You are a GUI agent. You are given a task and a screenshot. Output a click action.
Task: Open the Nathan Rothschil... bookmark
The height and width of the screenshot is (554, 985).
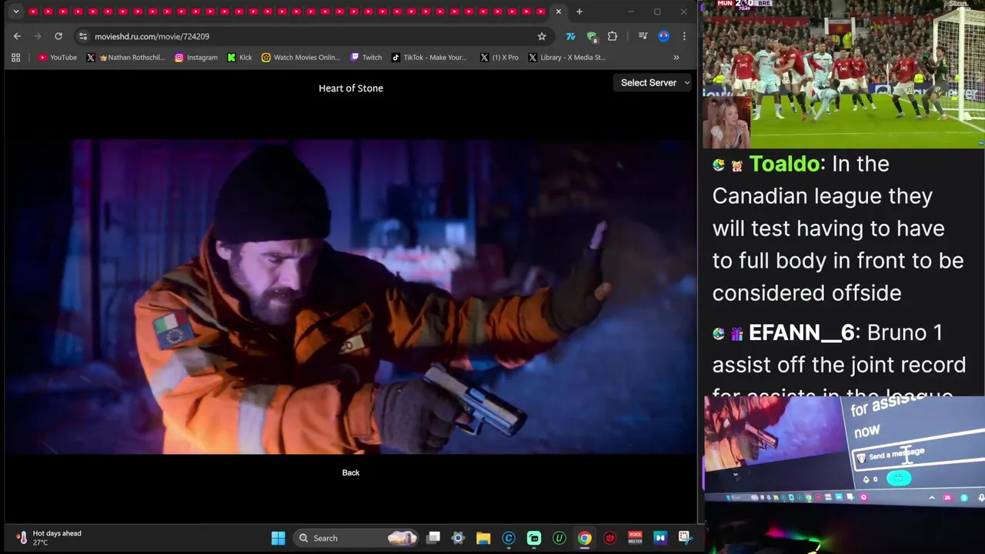tap(125, 57)
